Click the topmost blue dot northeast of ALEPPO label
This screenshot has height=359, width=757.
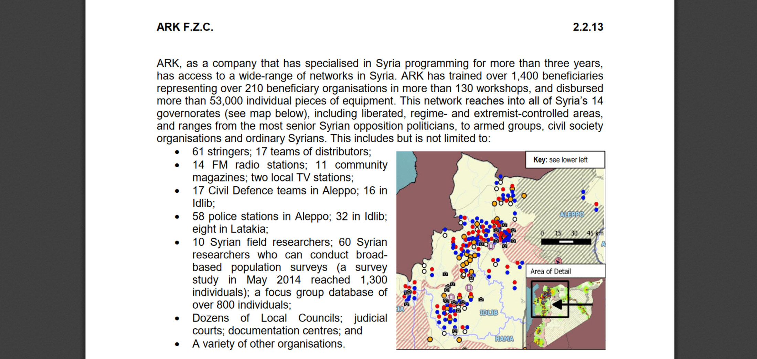(x=583, y=192)
